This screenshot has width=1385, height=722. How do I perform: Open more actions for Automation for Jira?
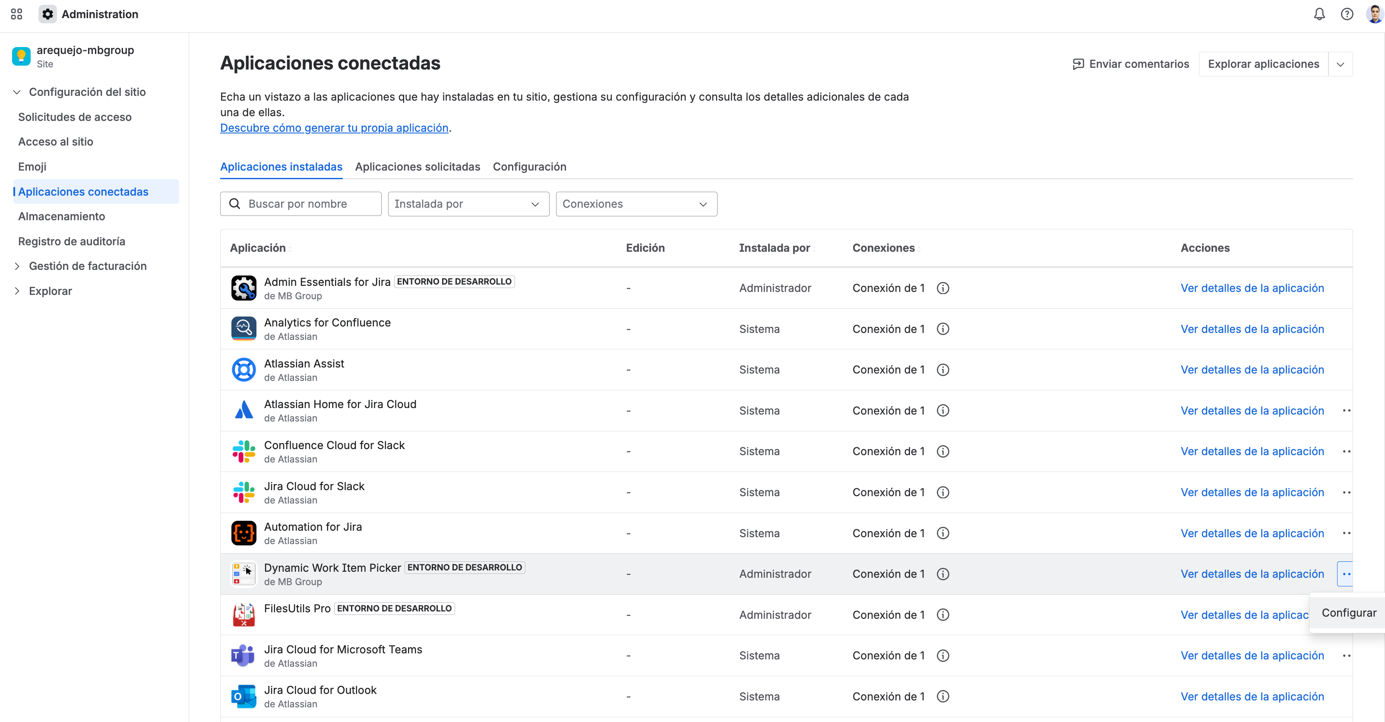pos(1346,533)
